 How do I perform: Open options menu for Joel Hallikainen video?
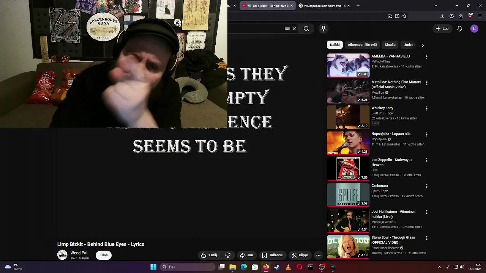[426, 212]
